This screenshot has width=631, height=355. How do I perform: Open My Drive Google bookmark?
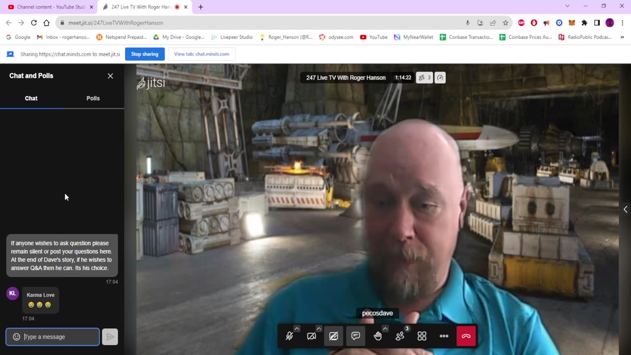point(178,37)
